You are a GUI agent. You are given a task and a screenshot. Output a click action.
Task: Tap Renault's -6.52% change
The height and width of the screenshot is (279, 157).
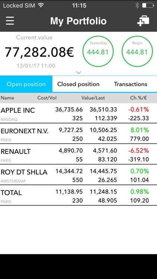coord(138,151)
